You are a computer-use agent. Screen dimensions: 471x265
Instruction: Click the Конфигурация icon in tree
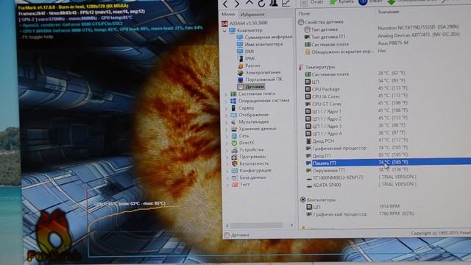pos(235,171)
